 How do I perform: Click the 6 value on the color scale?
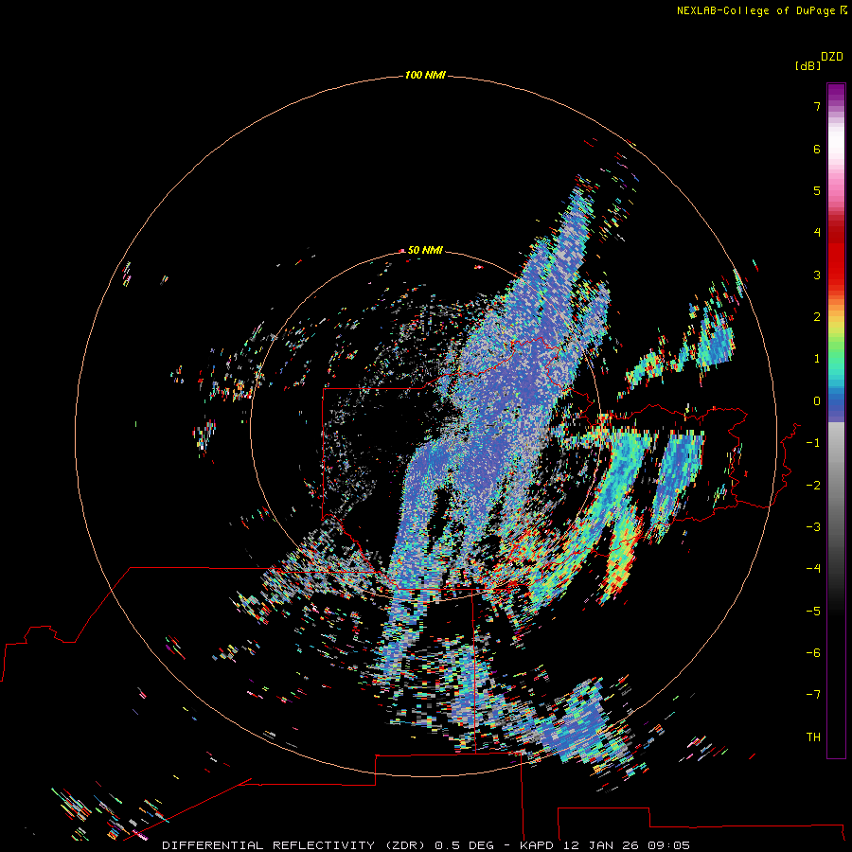pos(817,149)
